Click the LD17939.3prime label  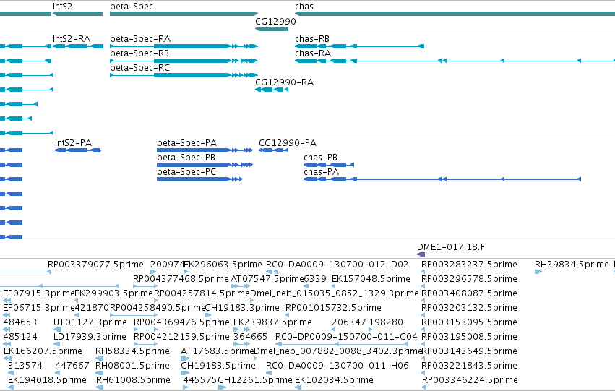[90, 337]
